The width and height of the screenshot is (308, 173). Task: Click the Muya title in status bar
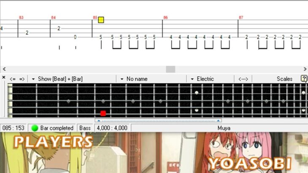coord(224,128)
